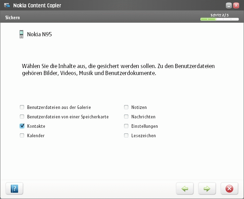Open help with the question mark button
Screen dimensions: 244x199
(x=14, y=189)
